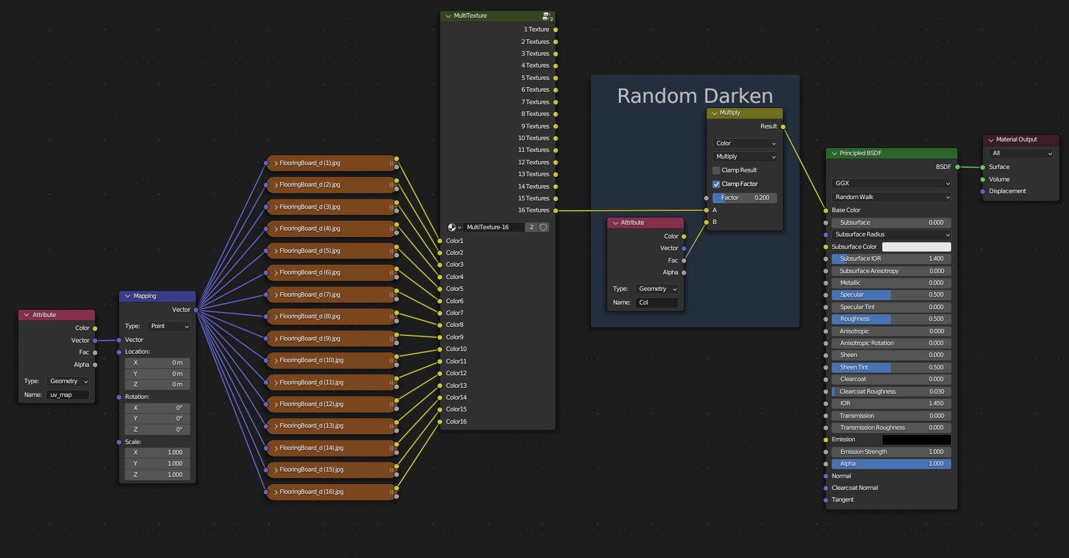
Task: Collapse the Principled BSDF node
Action: (834, 153)
